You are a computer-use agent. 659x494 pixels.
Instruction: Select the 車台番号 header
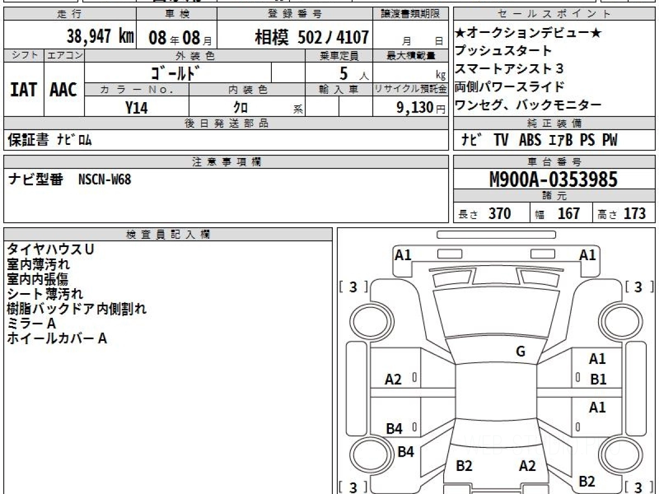554,161
